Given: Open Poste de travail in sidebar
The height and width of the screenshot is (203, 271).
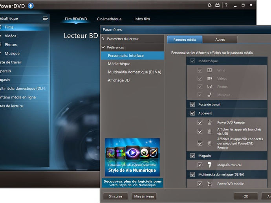Looking at the screenshot, I should (x=24, y=62).
